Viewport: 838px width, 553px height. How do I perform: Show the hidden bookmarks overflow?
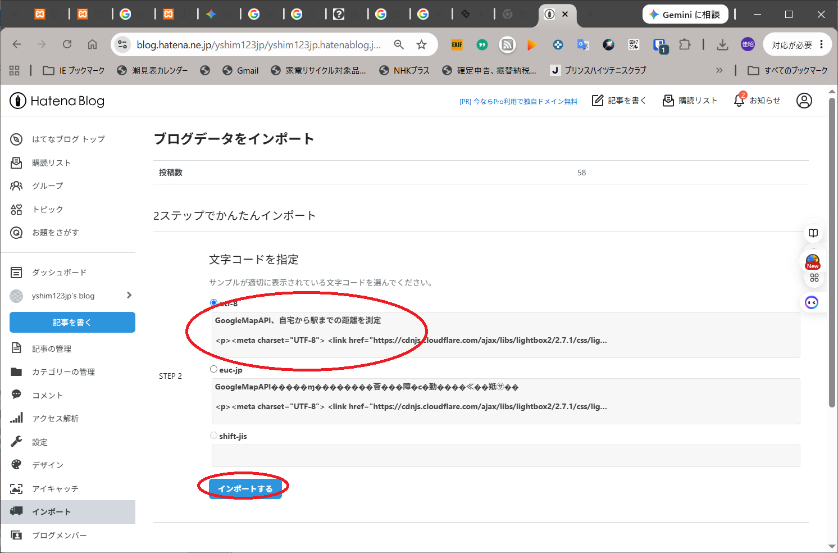click(719, 70)
